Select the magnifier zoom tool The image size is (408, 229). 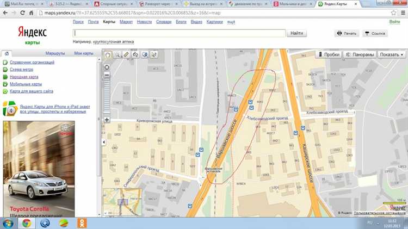(x=117, y=54)
